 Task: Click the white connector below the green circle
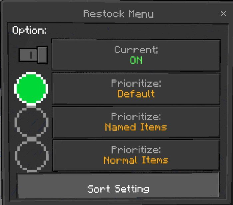point(31,105)
